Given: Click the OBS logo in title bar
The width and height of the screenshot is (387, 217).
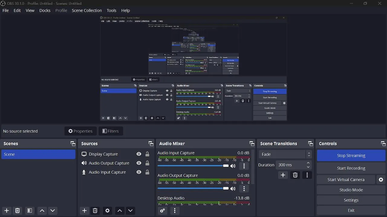Looking at the screenshot, I should tap(3, 3).
